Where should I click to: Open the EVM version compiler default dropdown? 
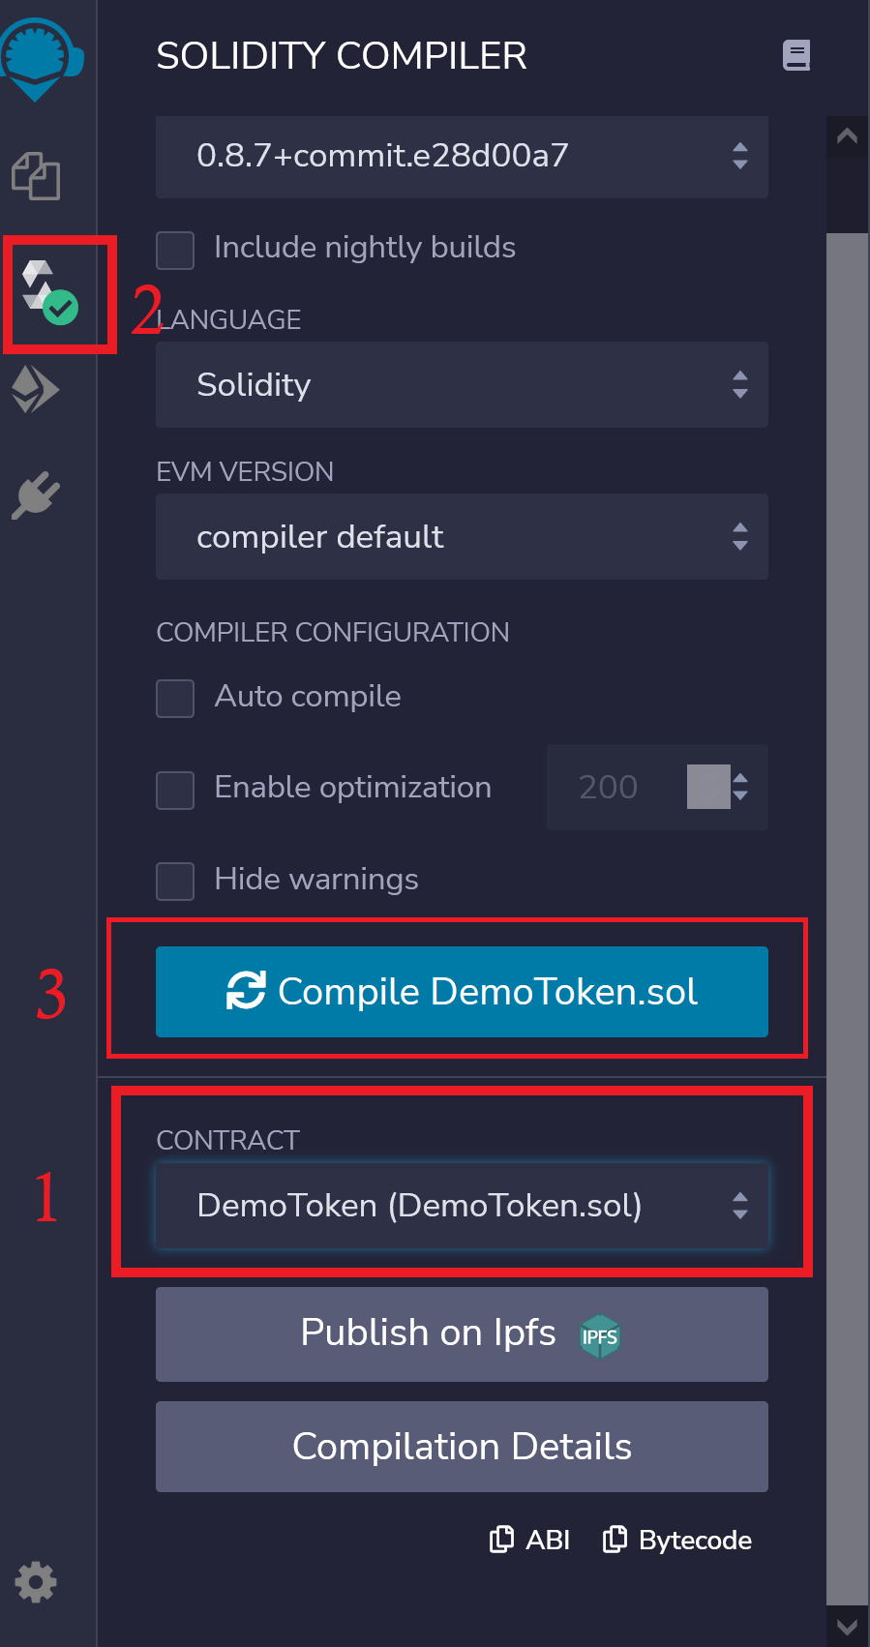click(462, 536)
